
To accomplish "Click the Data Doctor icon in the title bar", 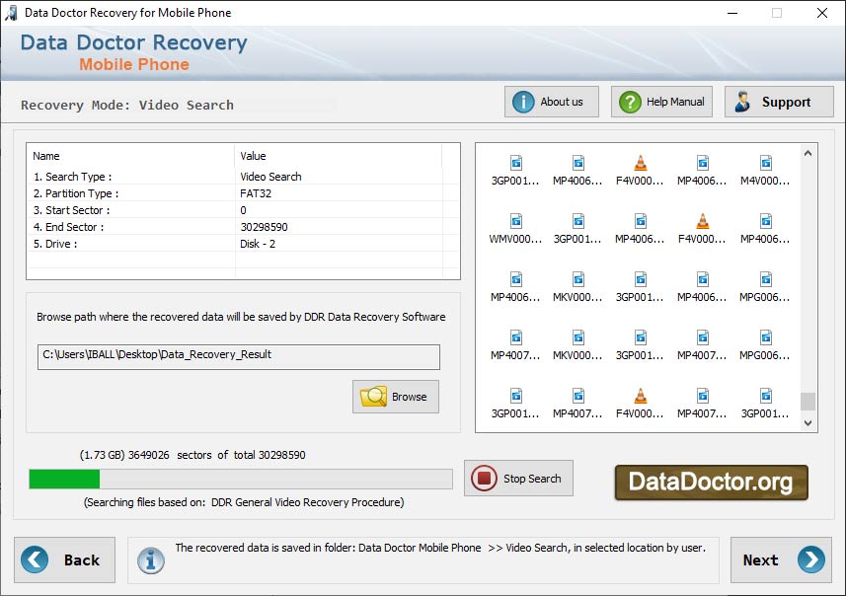I will click(x=12, y=12).
